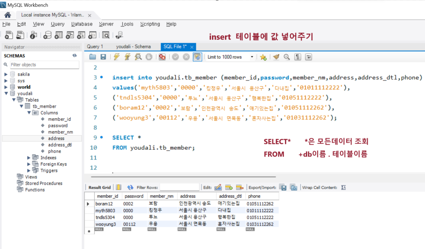Refresh the schemas list in Navigator
Image resolution: width=425 pixels, height=249 pixels.
coord(75,56)
